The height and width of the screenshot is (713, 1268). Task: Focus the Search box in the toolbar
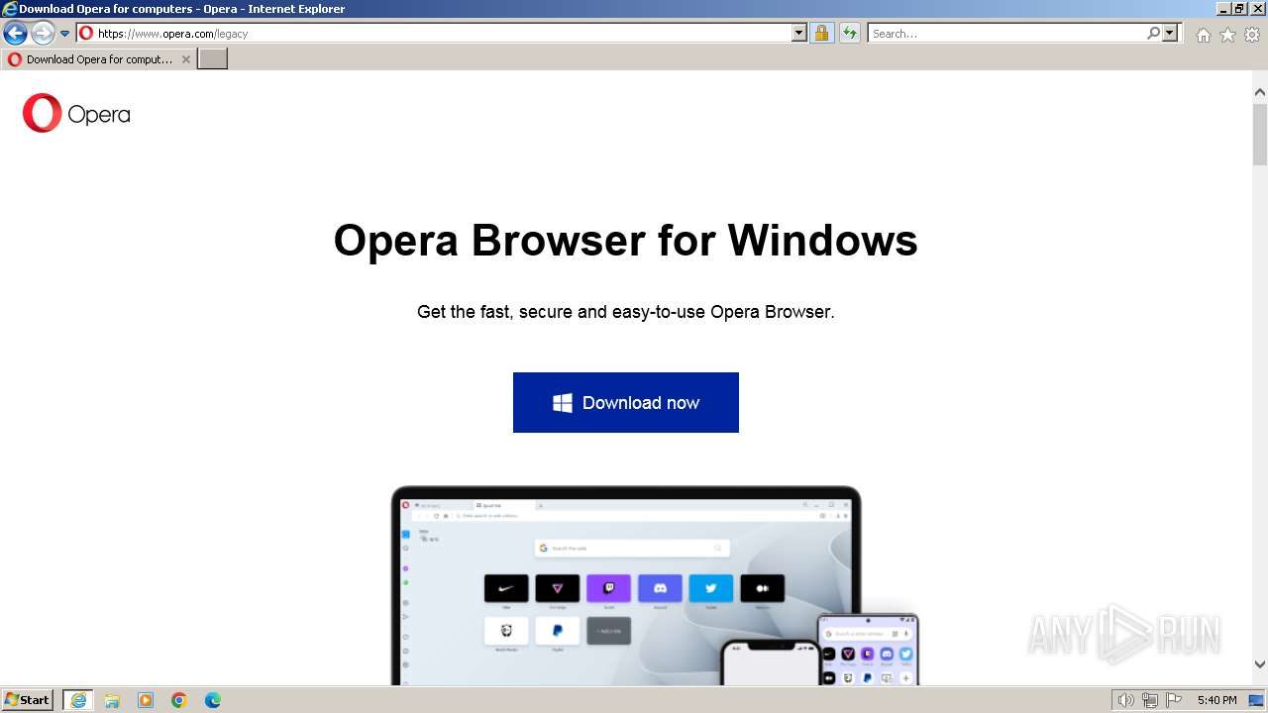pos(1007,33)
